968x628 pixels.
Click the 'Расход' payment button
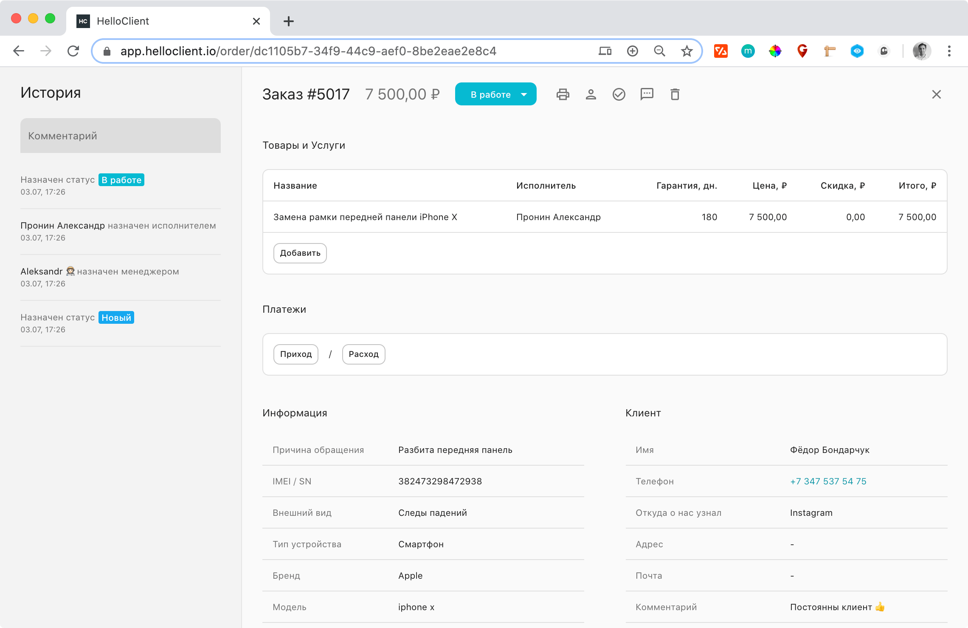(x=363, y=354)
